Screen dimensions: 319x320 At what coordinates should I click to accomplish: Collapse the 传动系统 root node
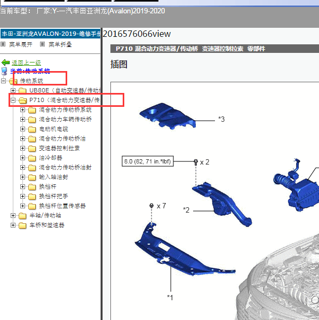coord(3,81)
